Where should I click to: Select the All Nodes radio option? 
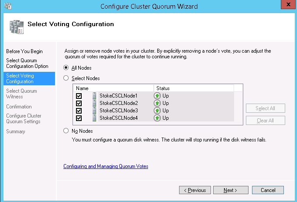coord(66,67)
